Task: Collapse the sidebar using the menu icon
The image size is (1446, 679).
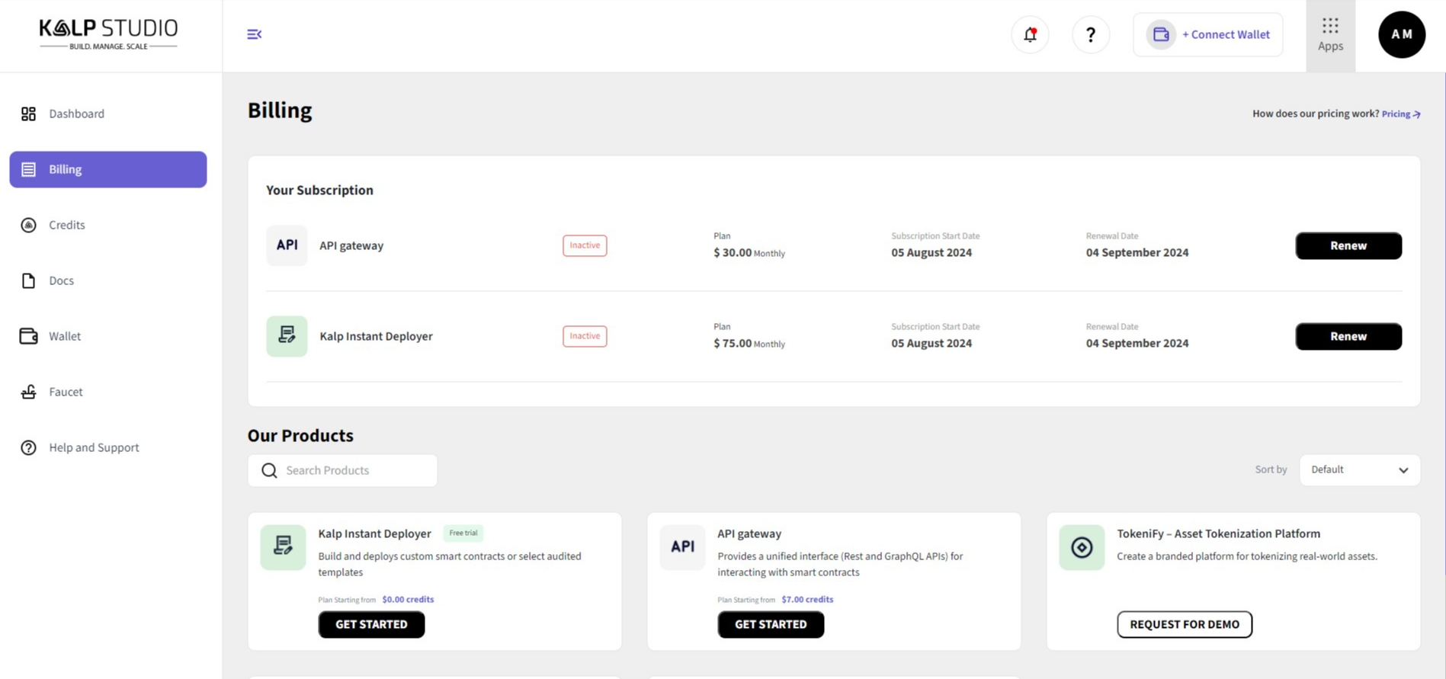Action: click(255, 34)
